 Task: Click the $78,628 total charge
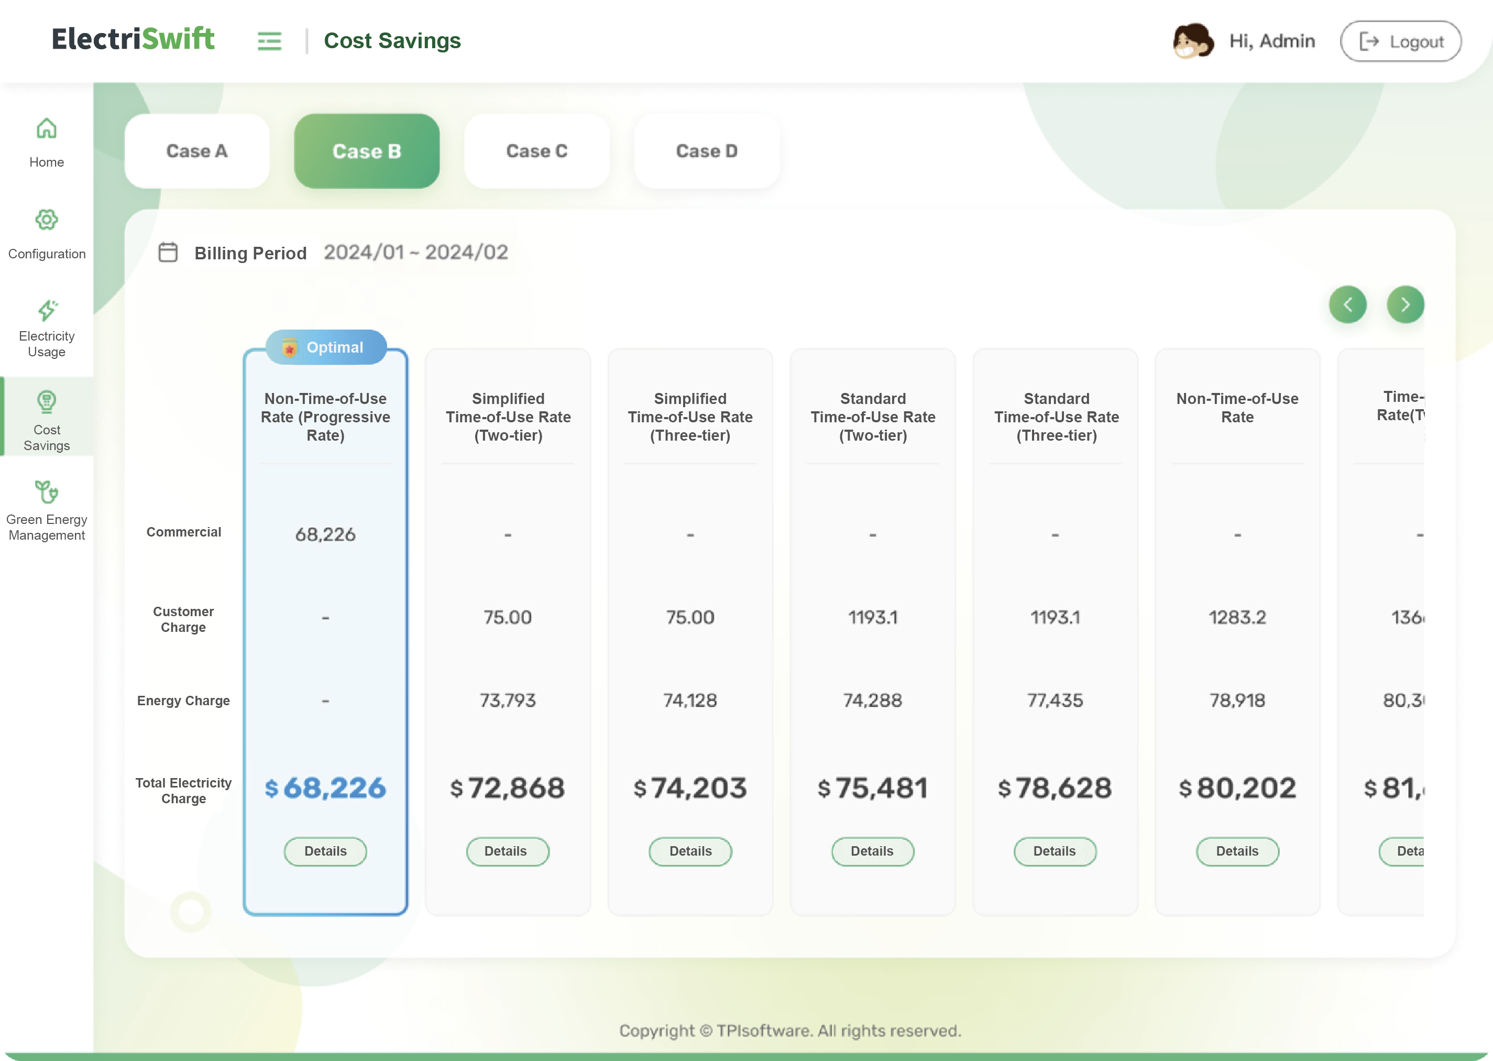1055,788
